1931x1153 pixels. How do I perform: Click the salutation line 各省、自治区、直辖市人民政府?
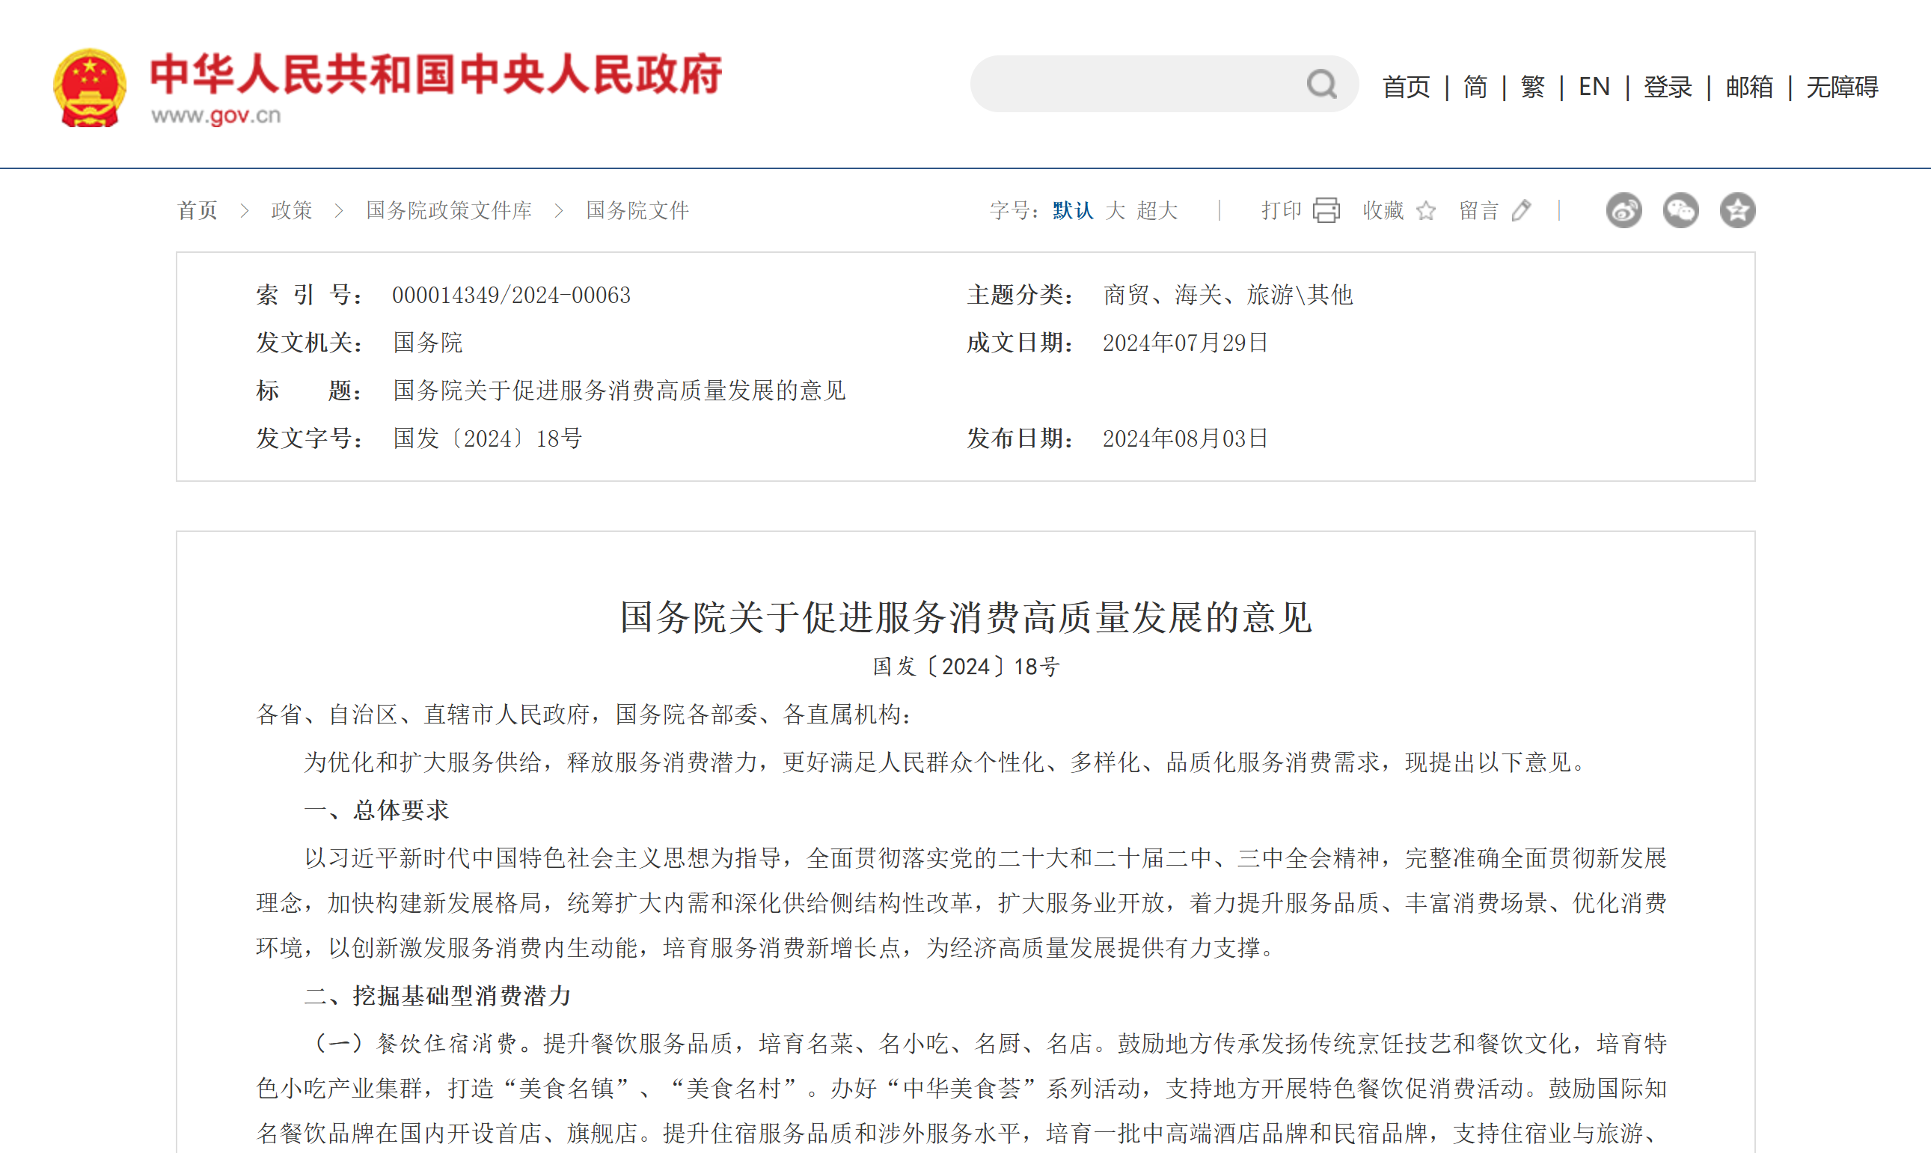(584, 714)
